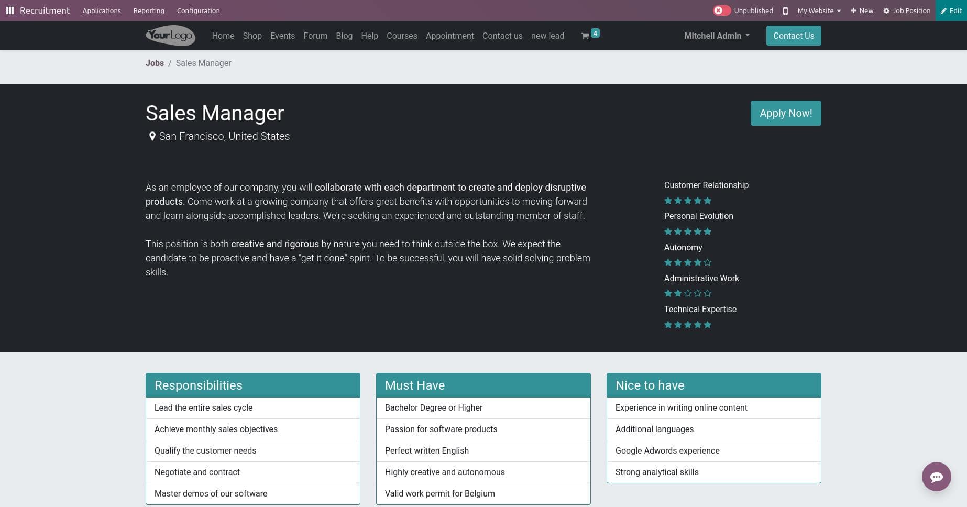Click 'Highly creative and autonomous' row
Screen dimensions: 967x507
484,472
